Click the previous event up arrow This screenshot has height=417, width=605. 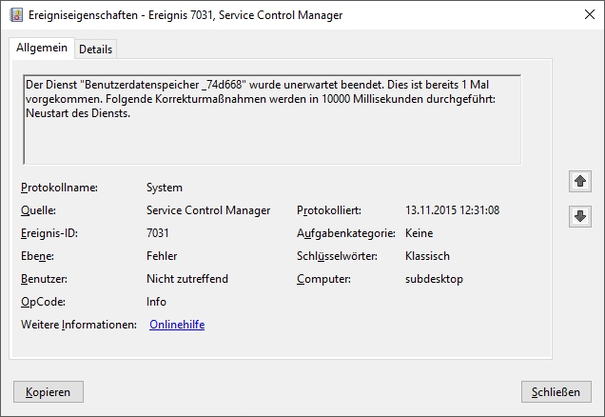[x=578, y=181]
